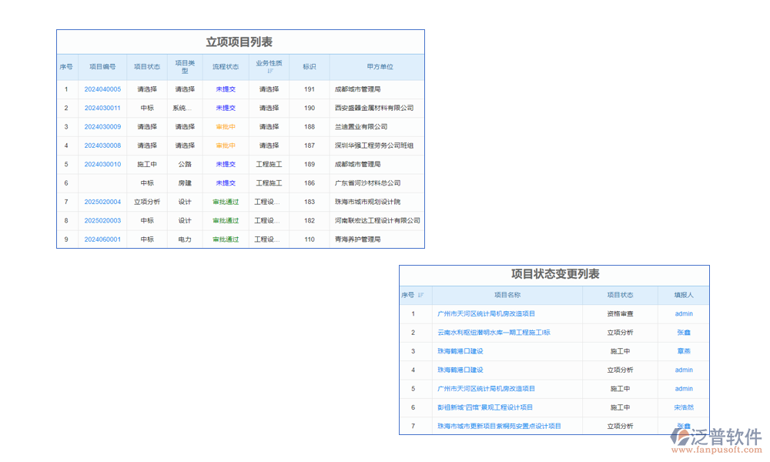Open project number 2024040005
This screenshot has height=462, width=770.
click(x=102, y=89)
